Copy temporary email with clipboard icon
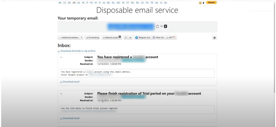Image resolution: width=276 pixels, height=127 pixels. click(158, 26)
